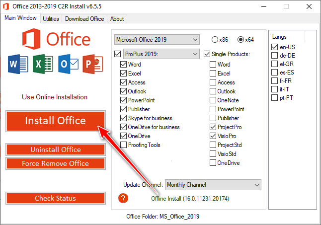Select the x86 architecture option
Image resolution: width=321 pixels, height=225 pixels.
point(215,39)
